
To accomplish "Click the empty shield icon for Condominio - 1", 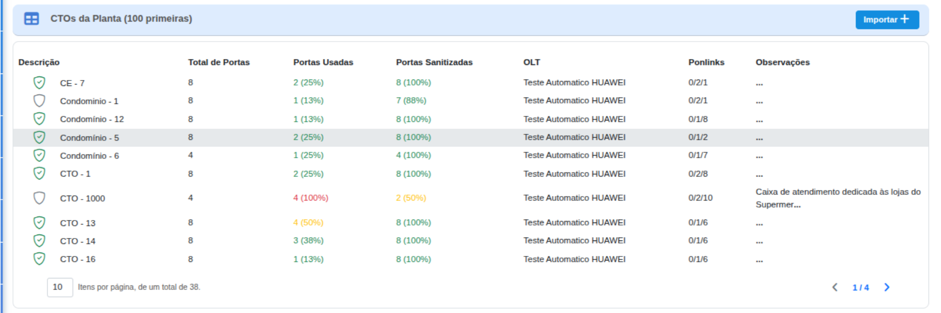I will pyautogui.click(x=39, y=100).
